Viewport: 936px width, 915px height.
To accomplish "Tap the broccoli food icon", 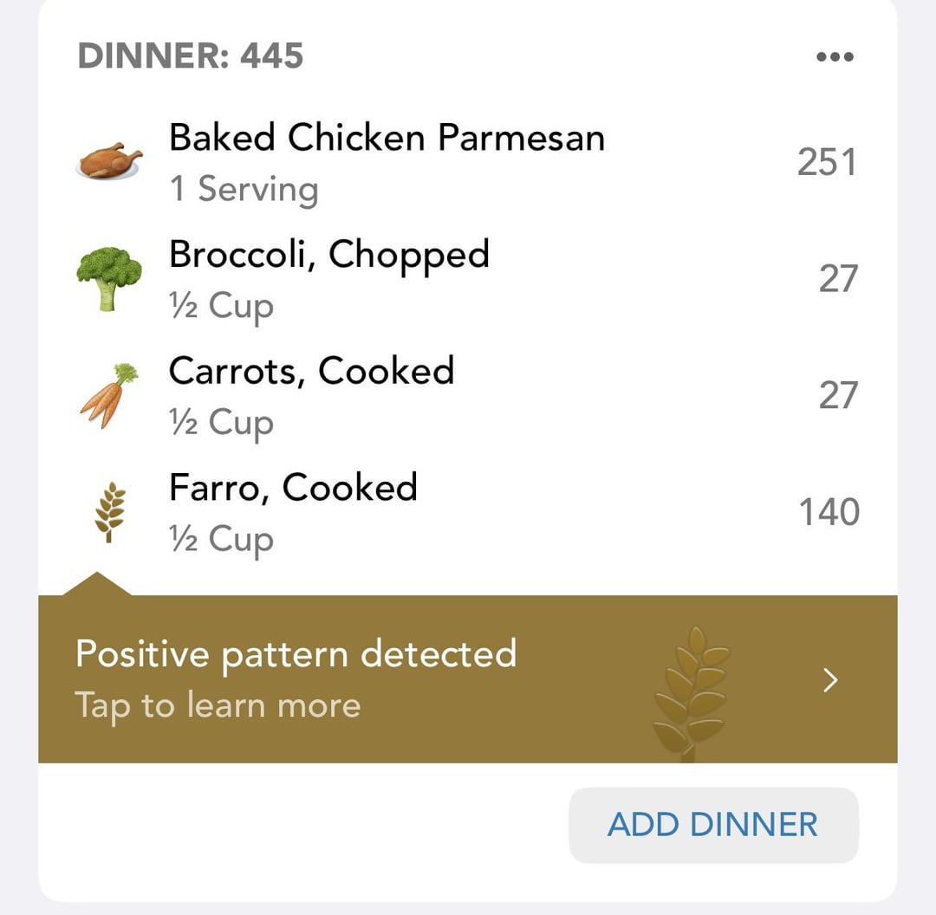I will click(109, 278).
